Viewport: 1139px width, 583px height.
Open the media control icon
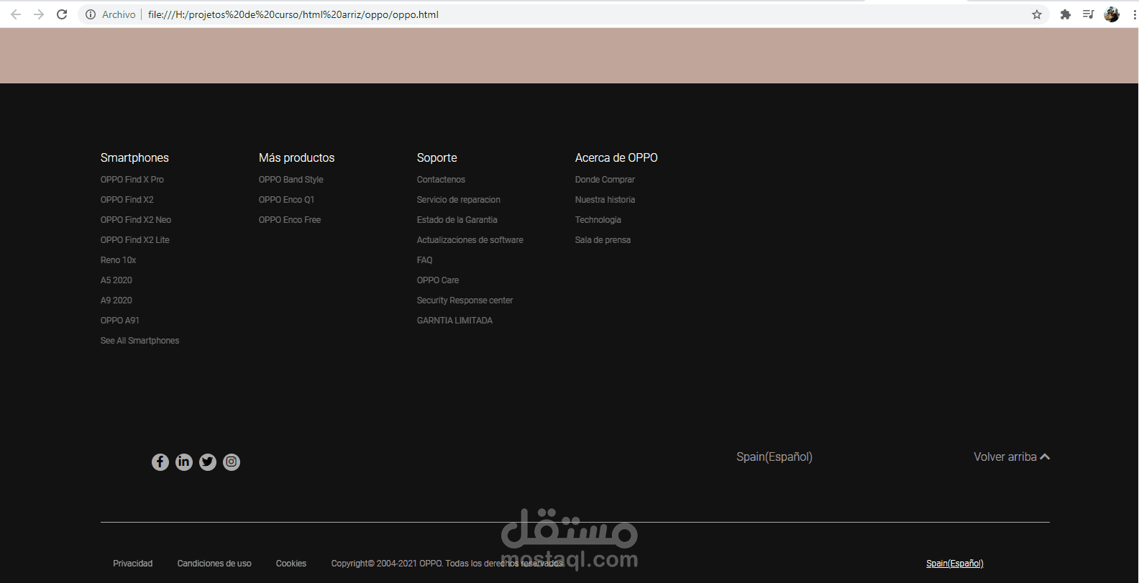(1088, 14)
